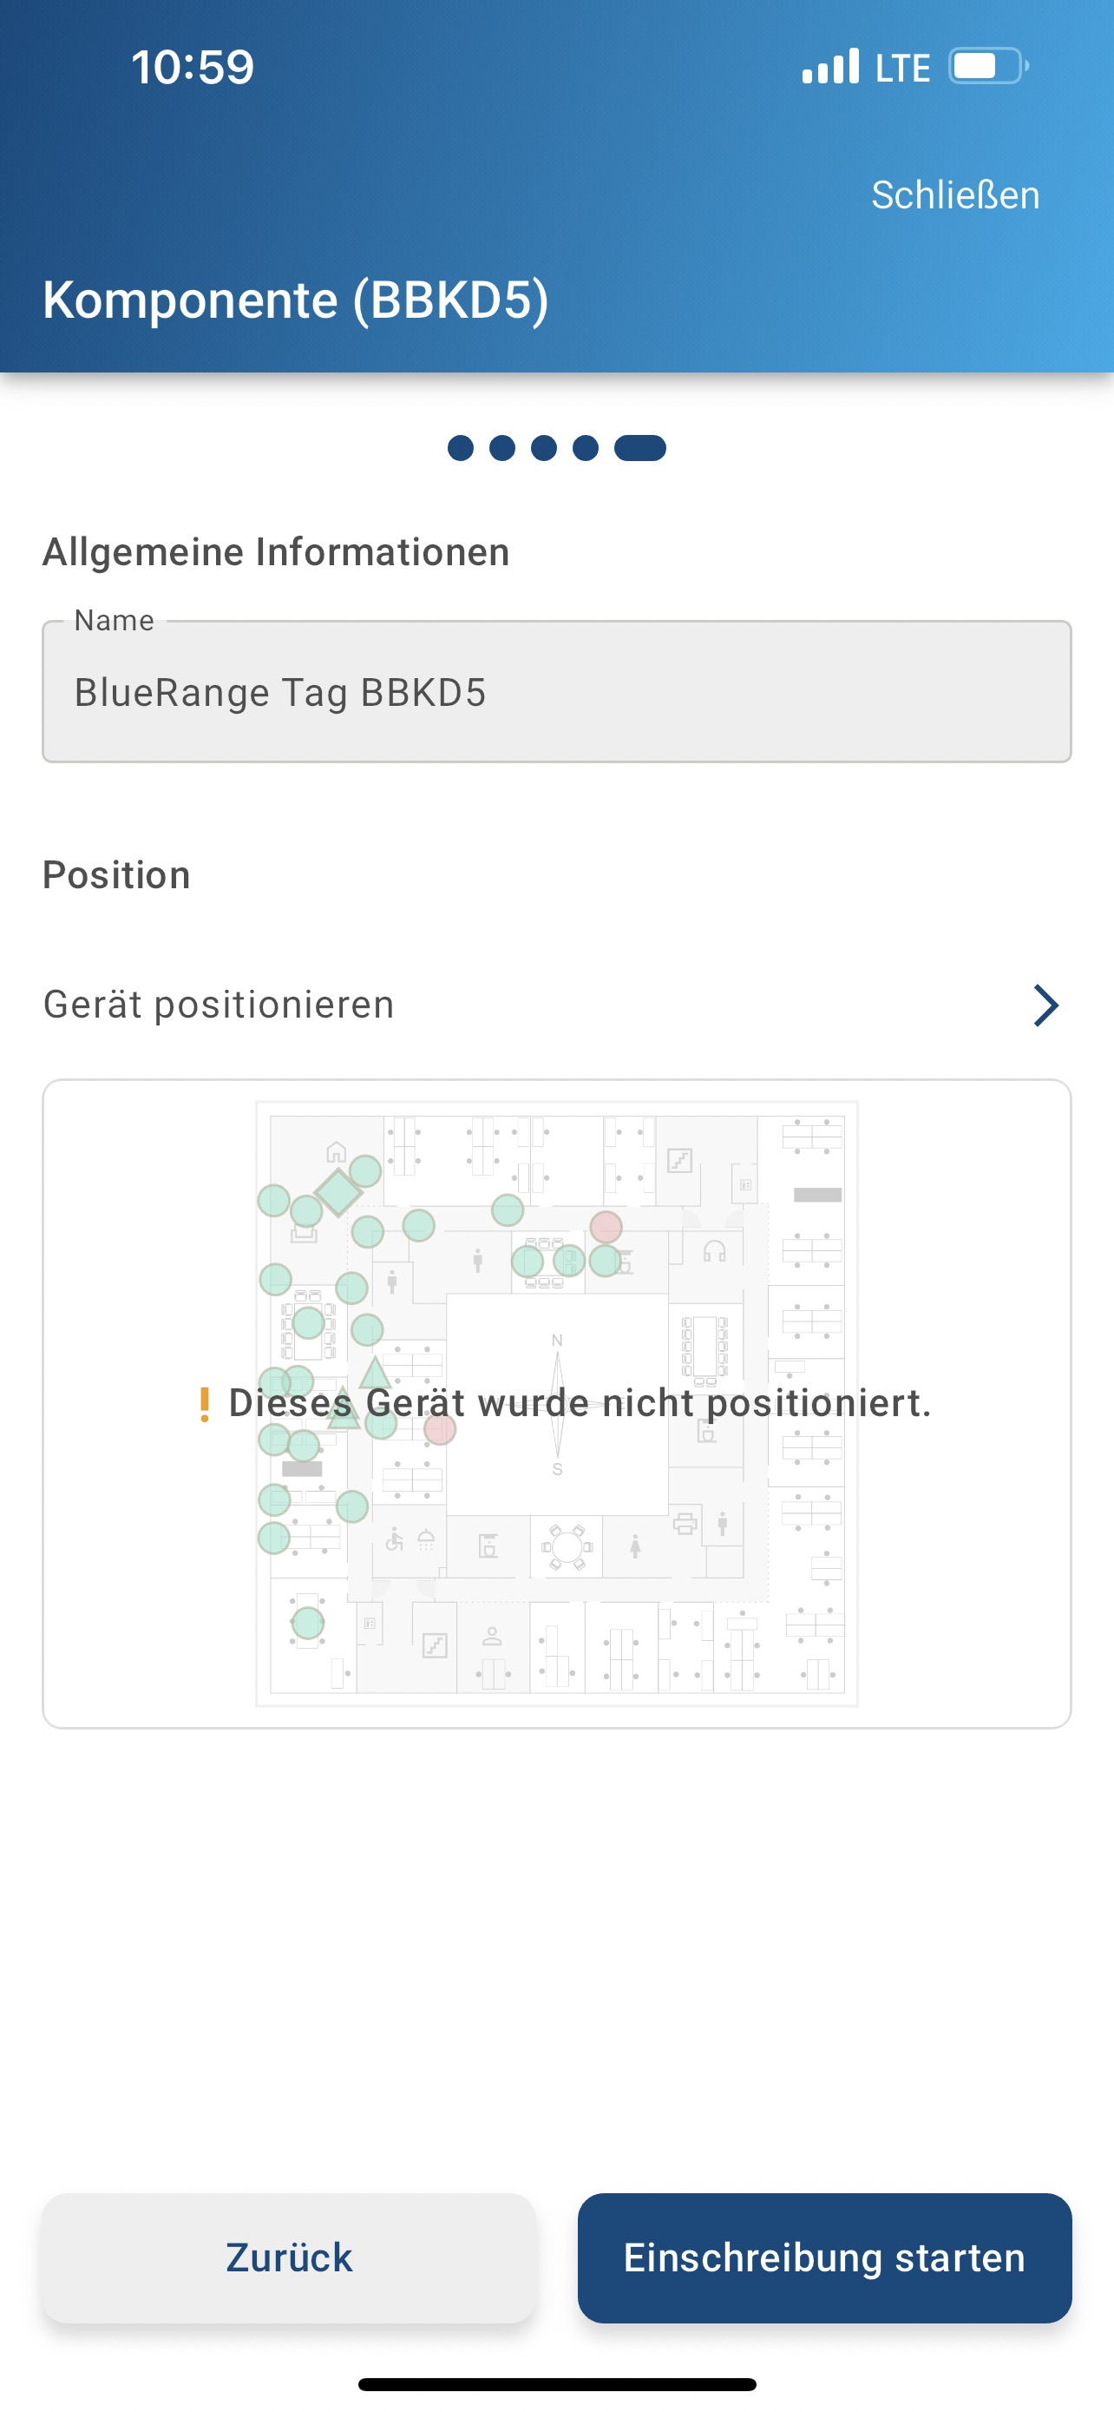Tap the 'Dieses Gerät wurde nicht positioniert' message

click(580, 1404)
